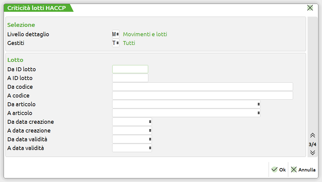Open calendar picker for Da data validità

click(x=150, y=139)
